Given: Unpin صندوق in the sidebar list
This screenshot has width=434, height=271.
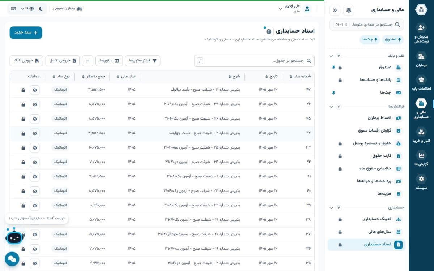Looking at the screenshot, I should (x=333, y=67).
